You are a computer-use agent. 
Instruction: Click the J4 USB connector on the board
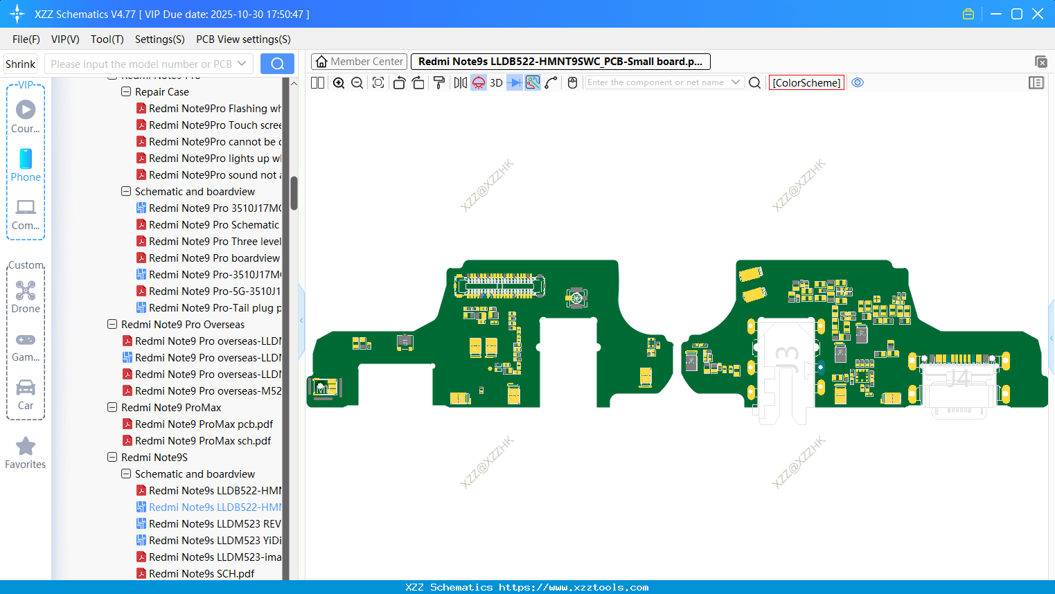(x=959, y=388)
